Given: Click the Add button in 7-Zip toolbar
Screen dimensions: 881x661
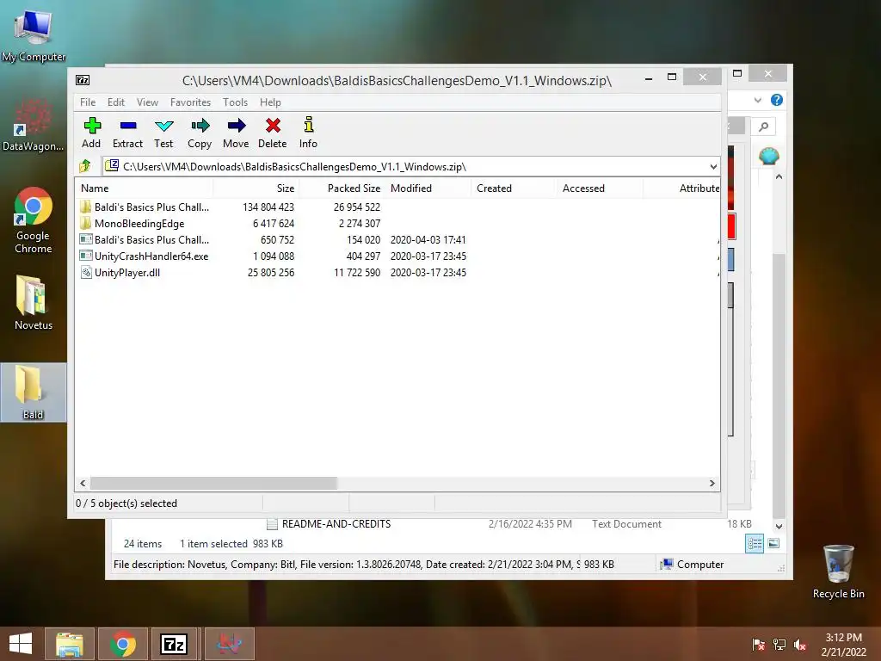Looking at the screenshot, I should 91,133.
